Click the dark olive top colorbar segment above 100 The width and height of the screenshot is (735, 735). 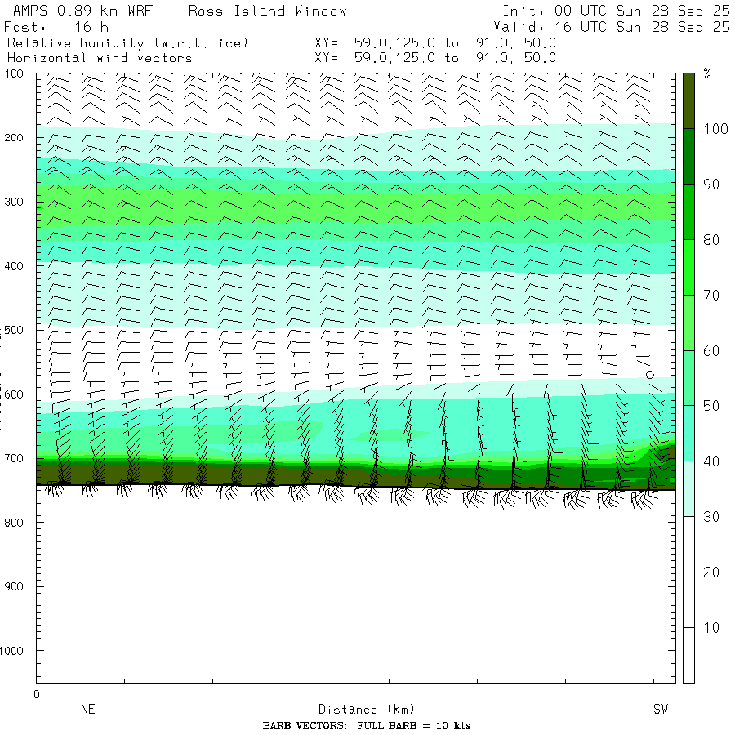pyautogui.click(x=688, y=100)
